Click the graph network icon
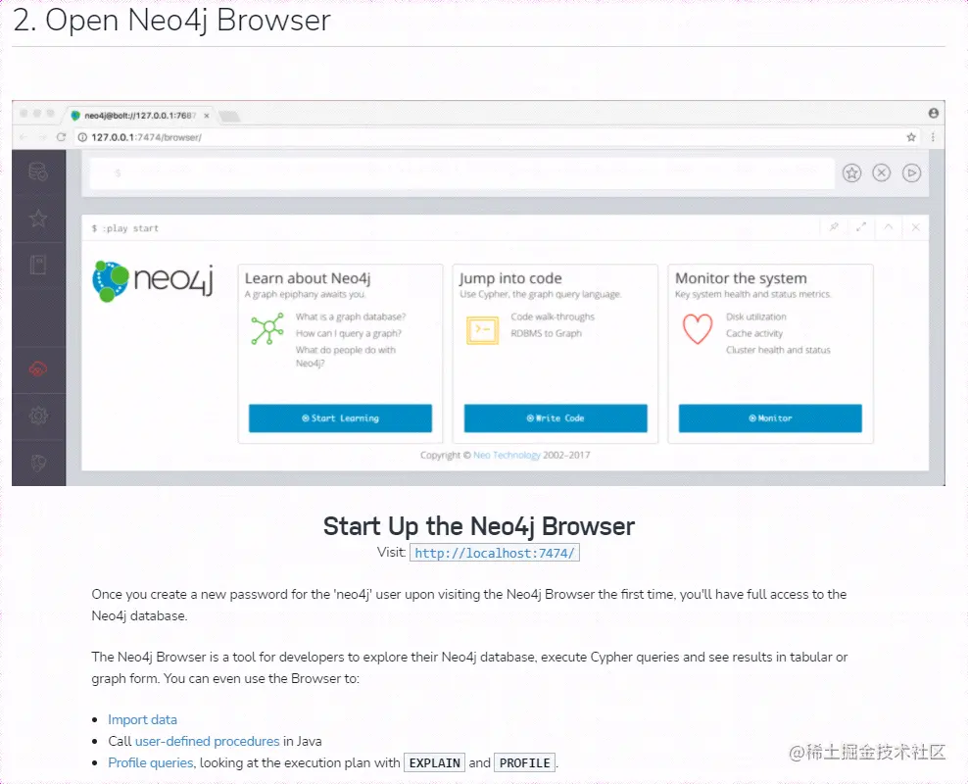 click(267, 328)
